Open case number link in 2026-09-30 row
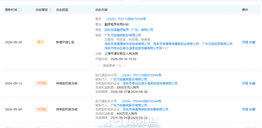Screen dimensions: 262x128 tap(125, 19)
